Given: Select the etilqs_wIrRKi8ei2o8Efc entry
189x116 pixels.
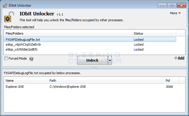Looking at the screenshot, I should [x=90, y=49].
